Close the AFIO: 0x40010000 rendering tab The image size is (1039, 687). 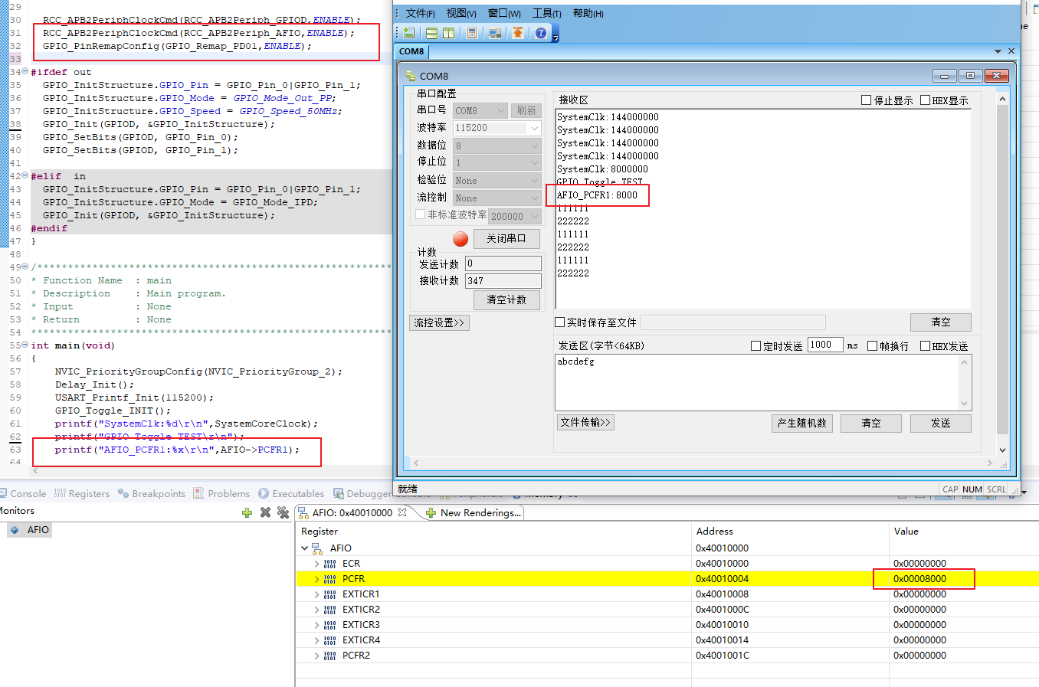tap(402, 512)
